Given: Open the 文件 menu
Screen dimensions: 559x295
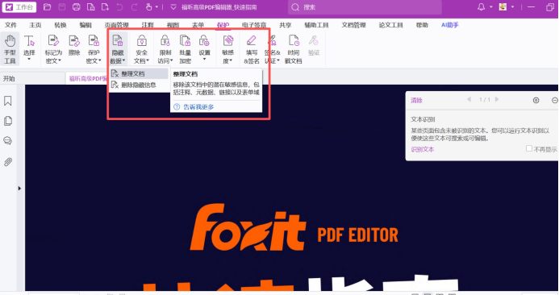Looking at the screenshot, I should tap(10, 25).
